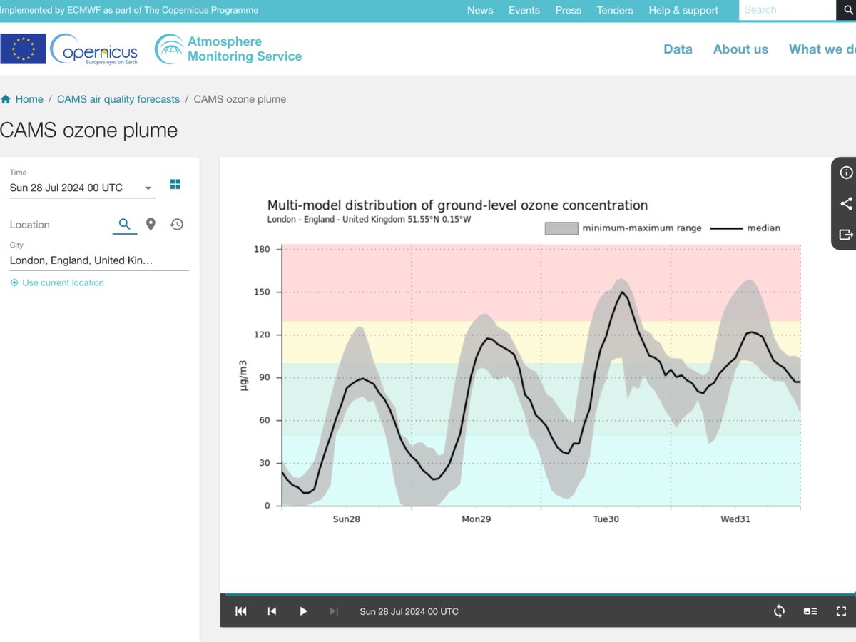The height and width of the screenshot is (642, 856).
Task: Open the European Union flag logo
Action: click(x=23, y=49)
